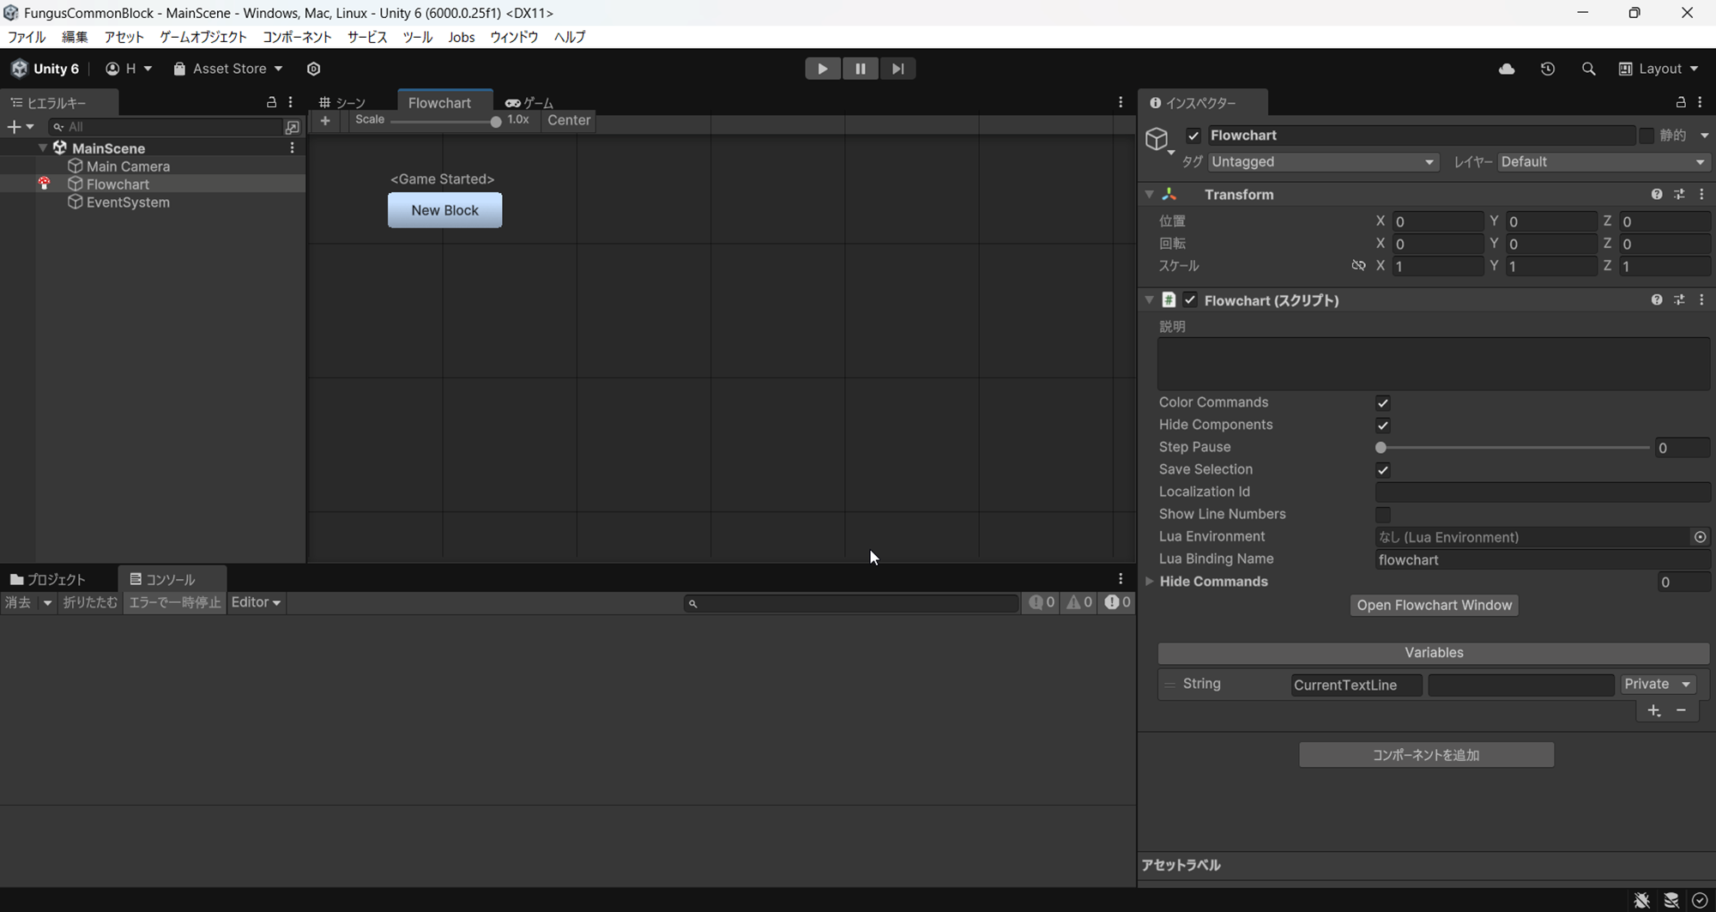The image size is (1716, 912).
Task: Open the undo history icon
Action: tap(1548, 69)
